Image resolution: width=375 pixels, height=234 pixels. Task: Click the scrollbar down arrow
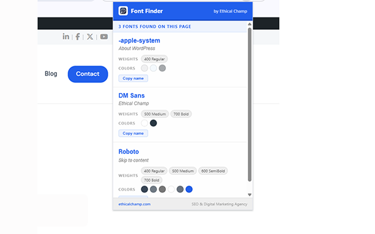(250, 195)
